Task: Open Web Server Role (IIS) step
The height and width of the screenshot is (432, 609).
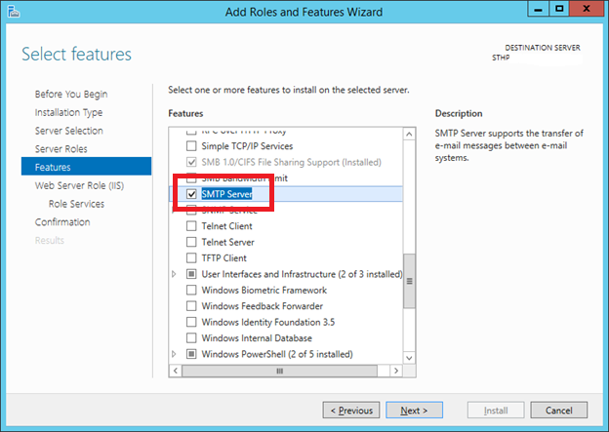Action: (79, 185)
